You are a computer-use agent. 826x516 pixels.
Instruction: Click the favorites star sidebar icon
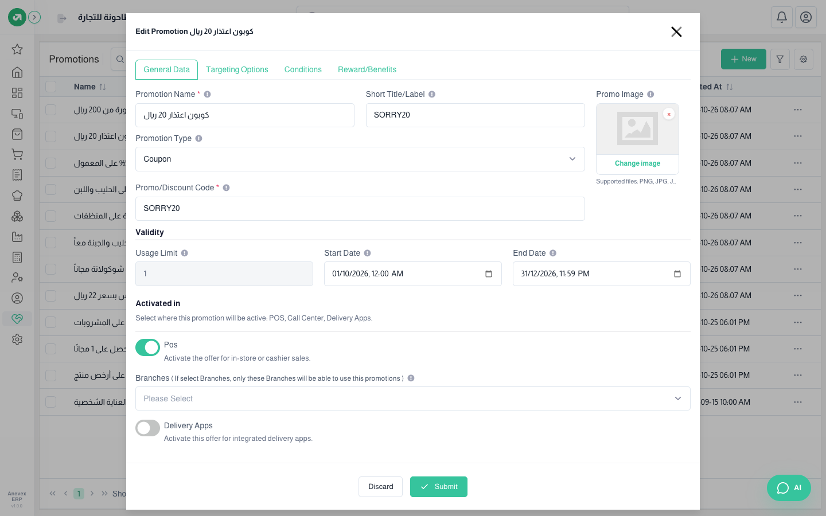pos(17,49)
